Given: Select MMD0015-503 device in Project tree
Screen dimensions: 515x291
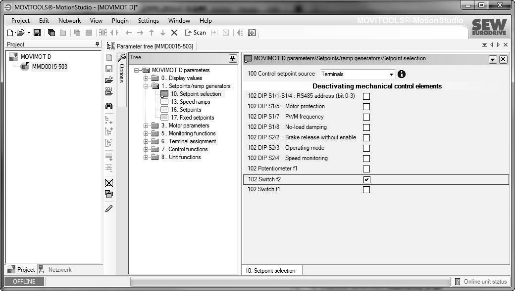Looking at the screenshot, I should (x=50, y=67).
